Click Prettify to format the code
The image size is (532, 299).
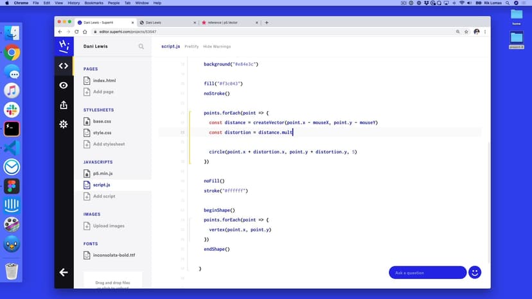[191, 46]
